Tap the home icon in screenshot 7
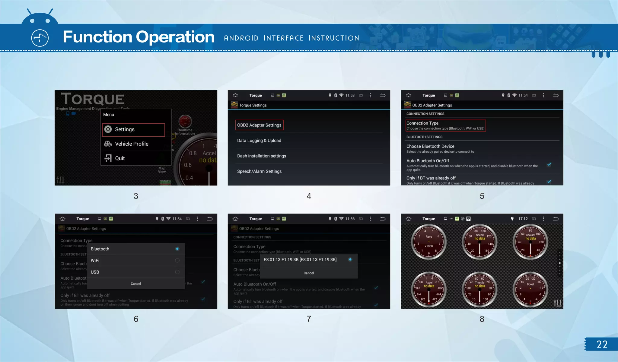618x362 pixels. [x=235, y=219]
